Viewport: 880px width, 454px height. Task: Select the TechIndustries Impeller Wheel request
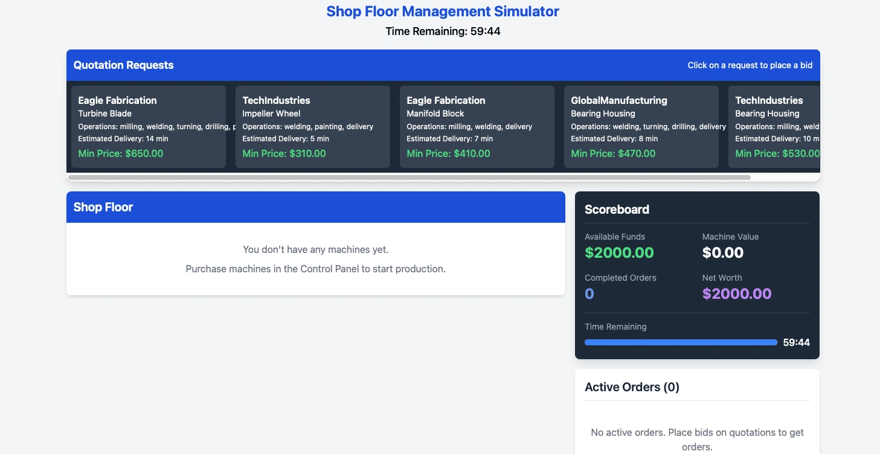click(312, 126)
